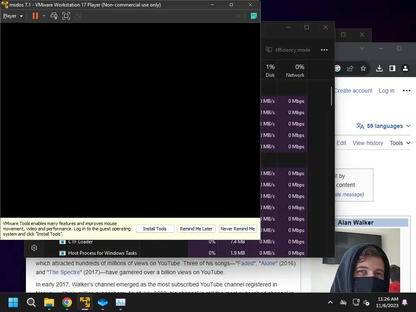416x312 pixels.
Task: Click Install Tools button
Action: [155, 229]
